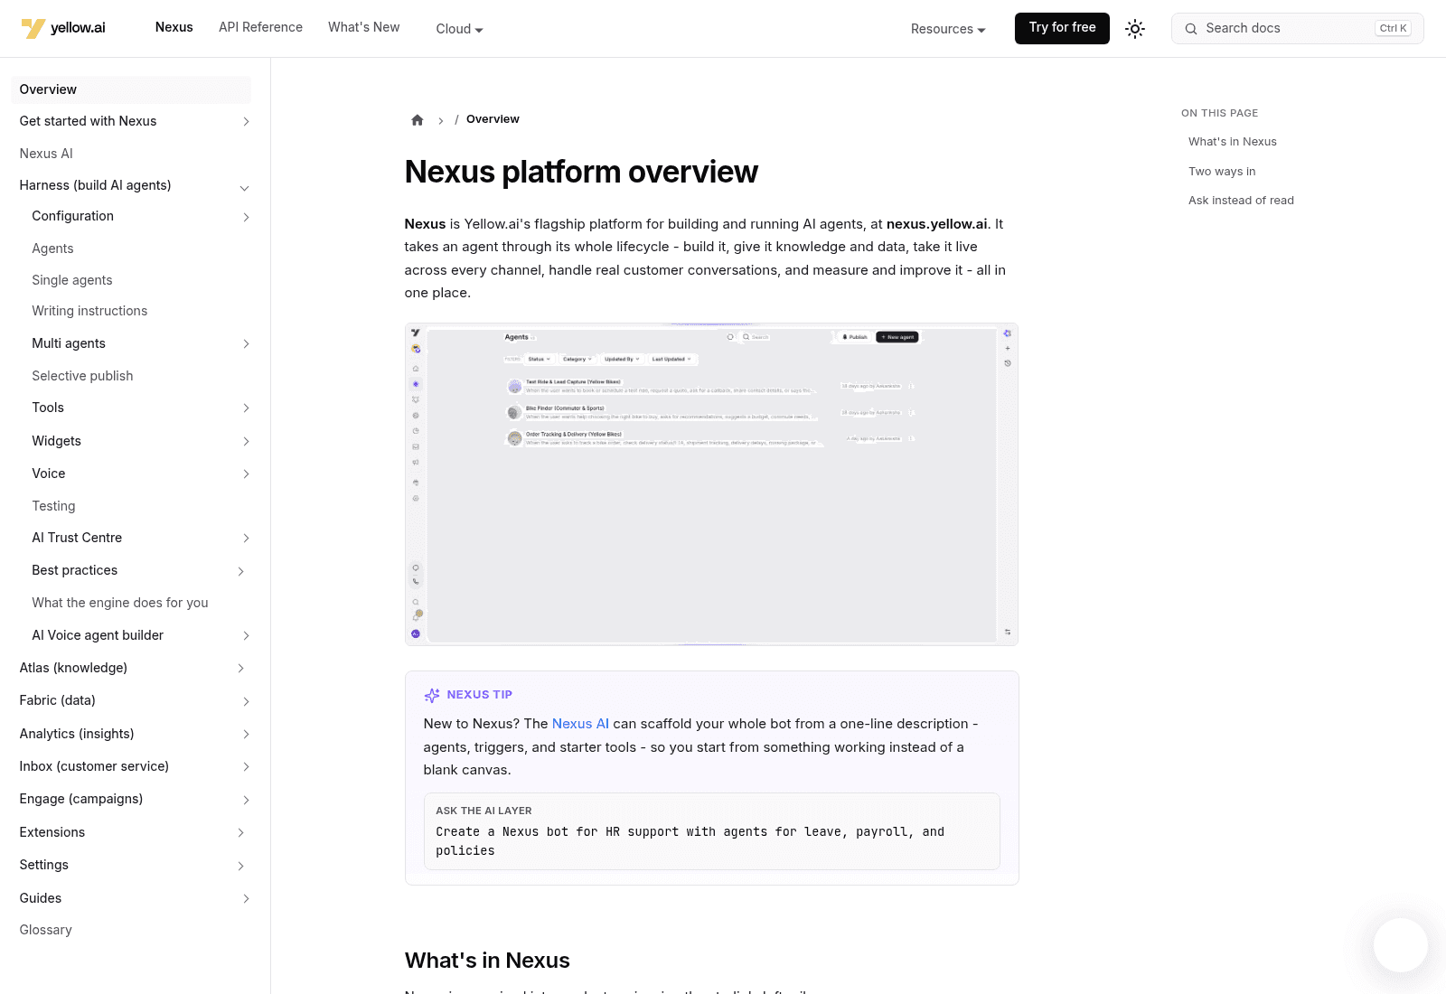Open Writing instructions sidebar page
This screenshot has height=994, width=1446.
tap(89, 311)
